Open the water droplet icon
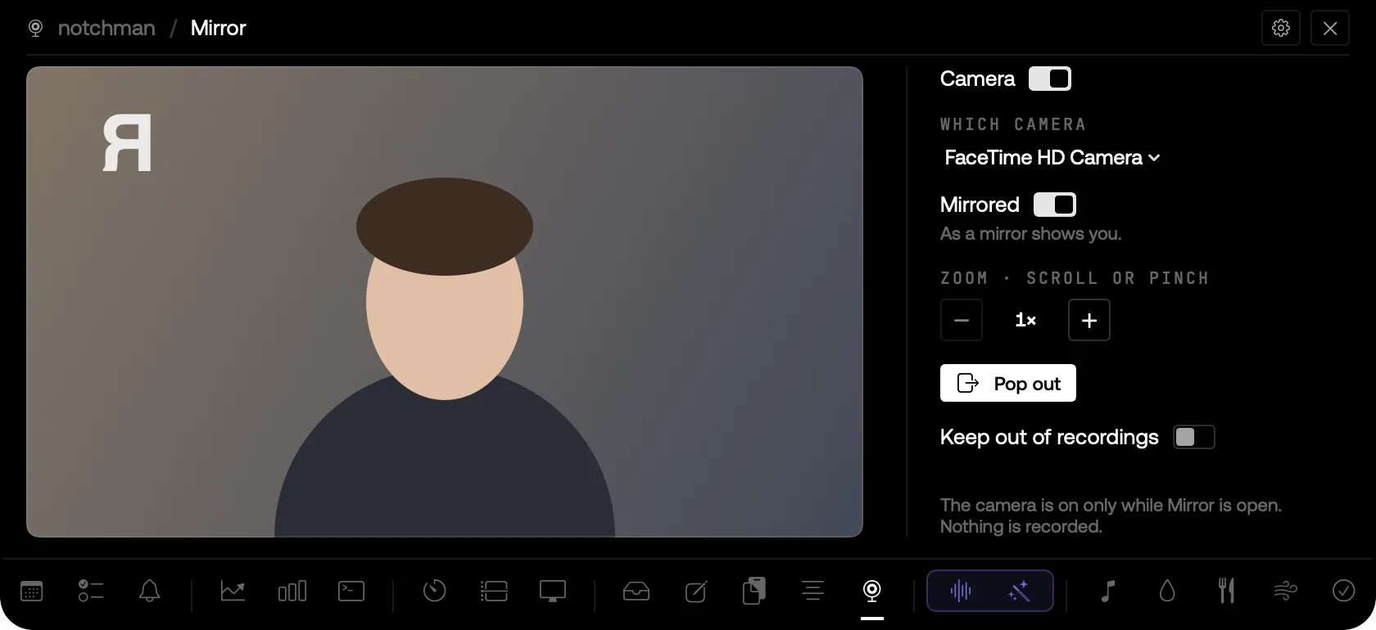The image size is (1376, 630). [1167, 591]
